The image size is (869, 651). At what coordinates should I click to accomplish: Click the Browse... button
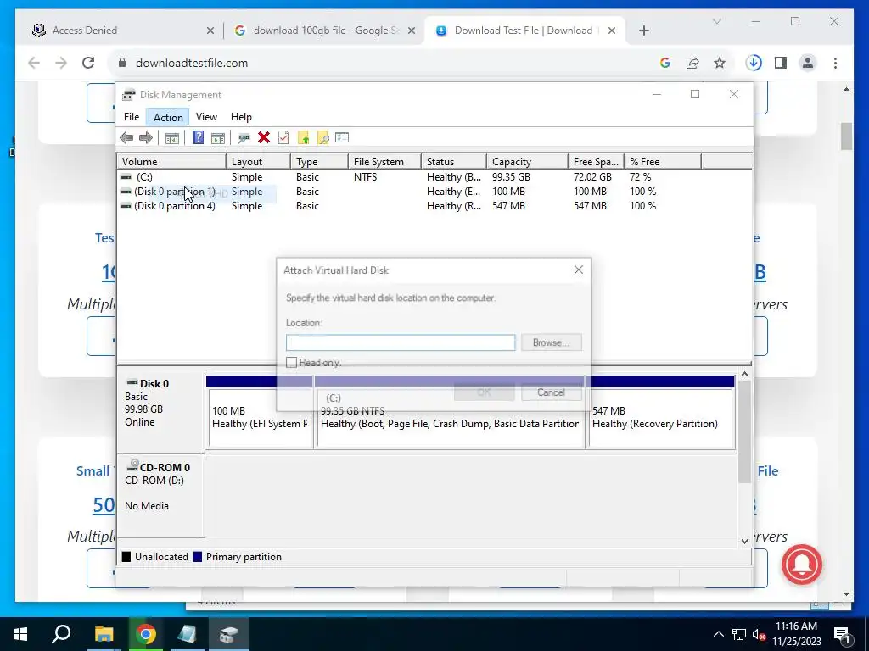point(551,342)
